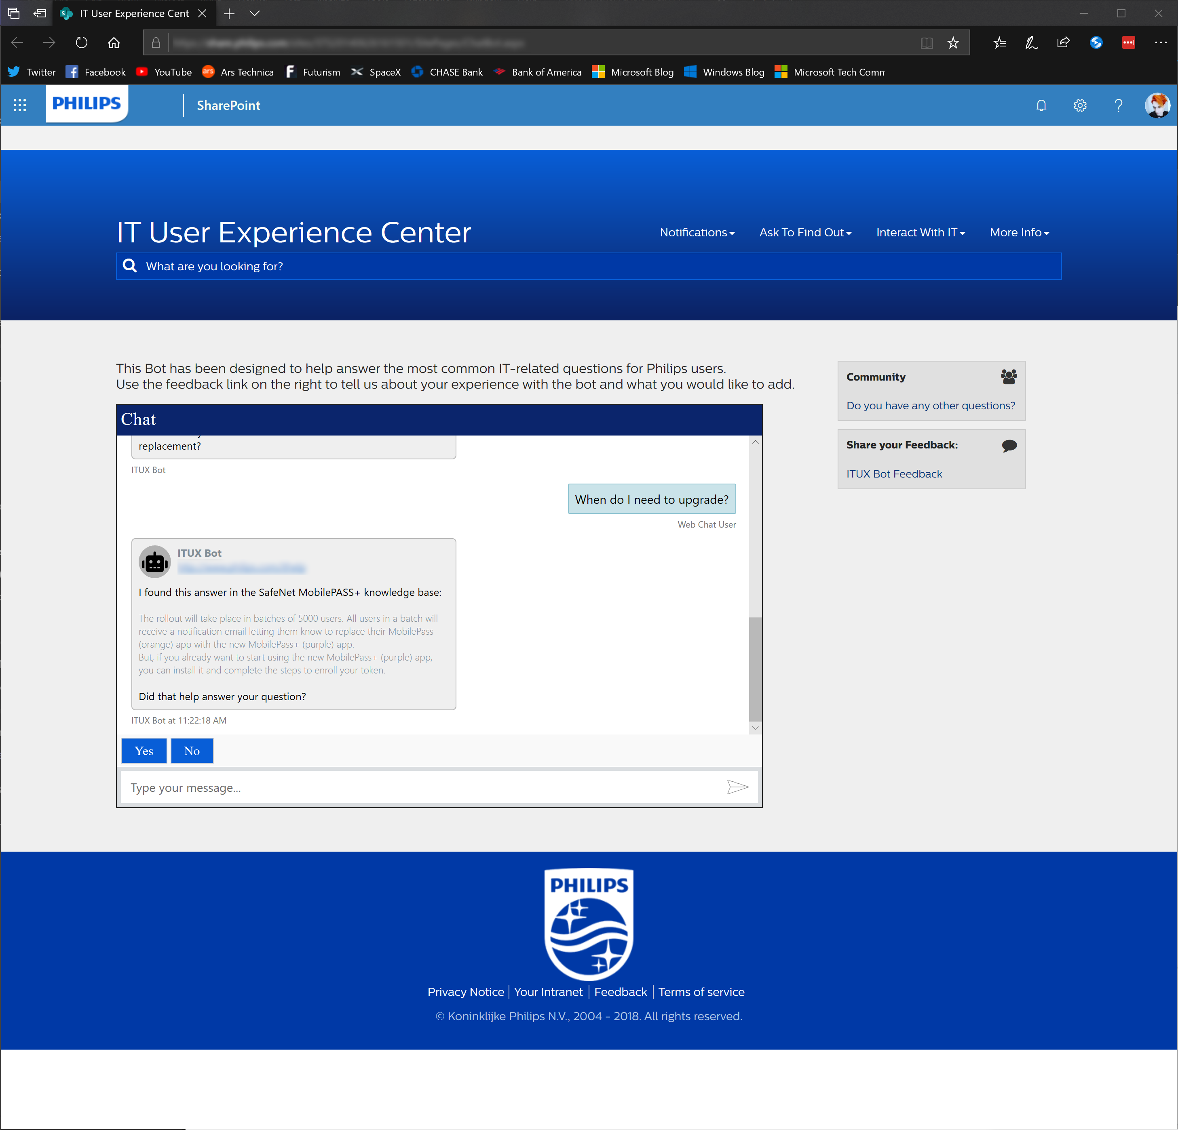Click the browser refresh icon
Viewport: 1178px width, 1130px height.
coord(82,43)
